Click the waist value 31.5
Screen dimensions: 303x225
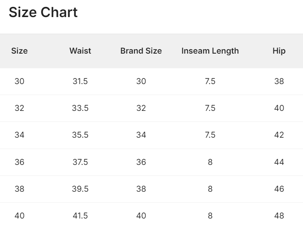(x=80, y=81)
